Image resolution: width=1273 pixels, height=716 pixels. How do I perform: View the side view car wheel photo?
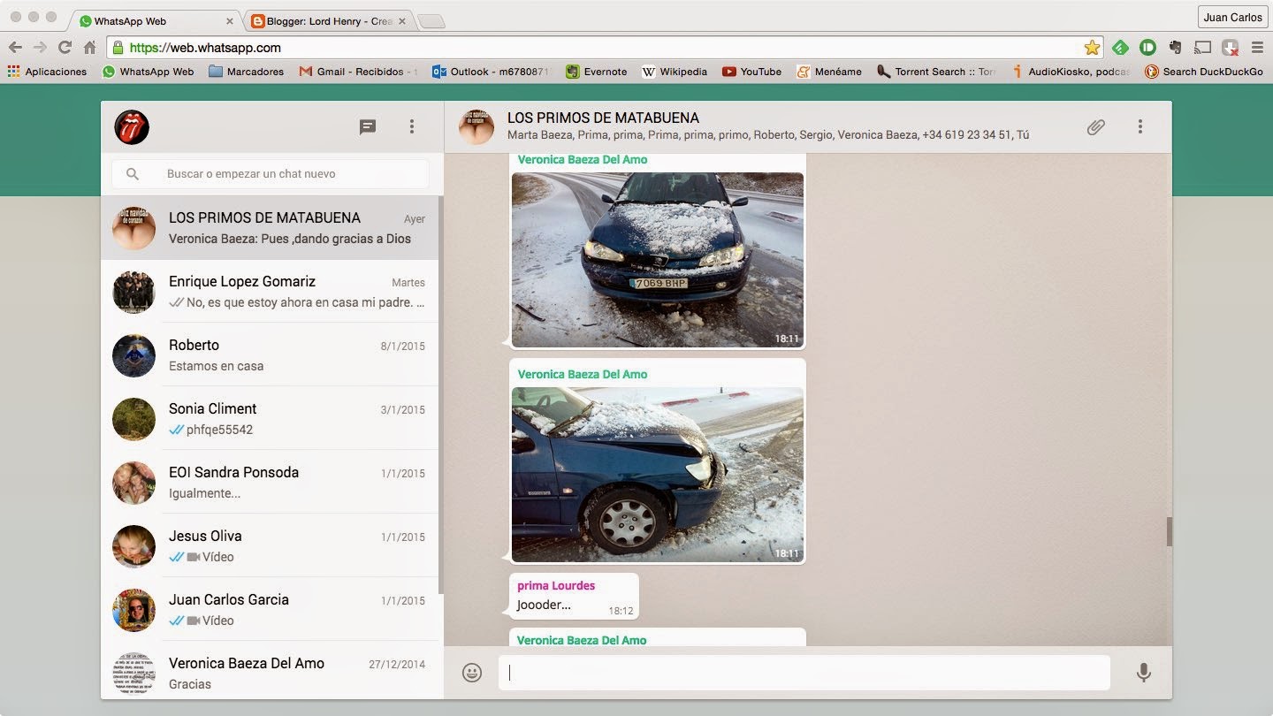click(x=658, y=475)
